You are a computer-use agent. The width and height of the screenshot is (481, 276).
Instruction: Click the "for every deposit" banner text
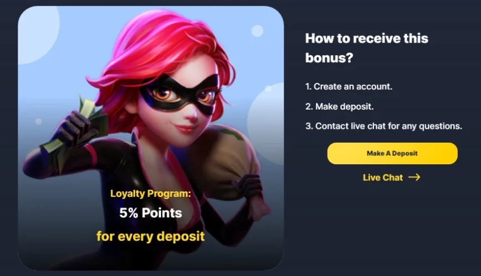coord(151,237)
